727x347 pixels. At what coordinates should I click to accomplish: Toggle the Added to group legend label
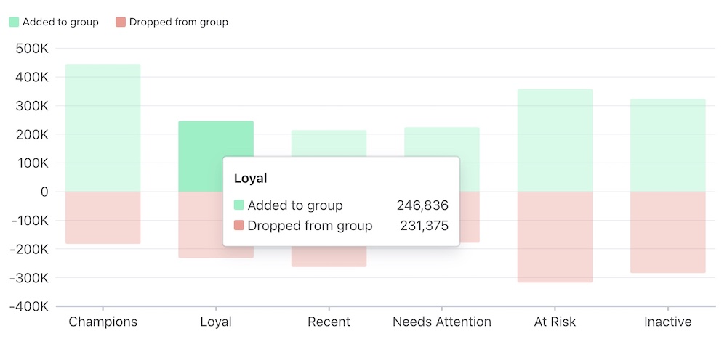pyautogui.click(x=60, y=22)
